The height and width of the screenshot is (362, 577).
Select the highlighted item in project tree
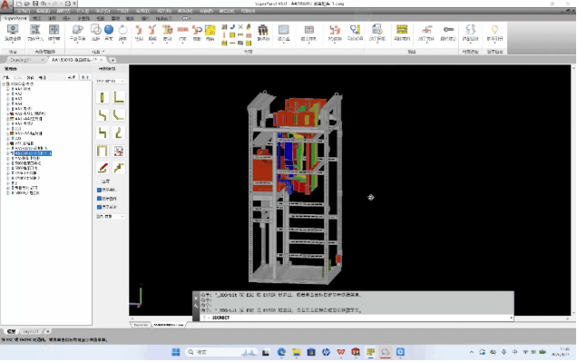click(34, 153)
